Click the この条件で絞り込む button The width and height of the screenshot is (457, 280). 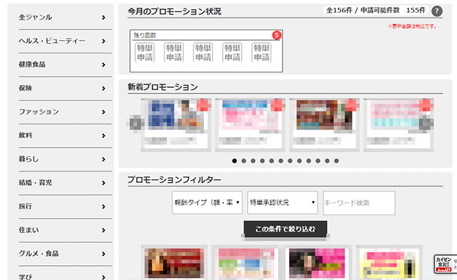(285, 229)
